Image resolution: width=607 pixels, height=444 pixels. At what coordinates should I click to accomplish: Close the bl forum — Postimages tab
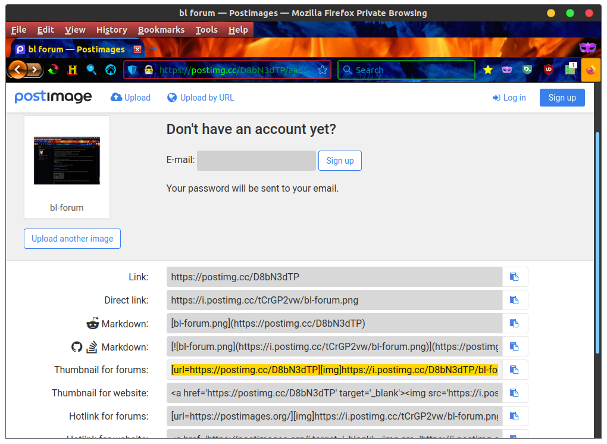click(x=137, y=49)
